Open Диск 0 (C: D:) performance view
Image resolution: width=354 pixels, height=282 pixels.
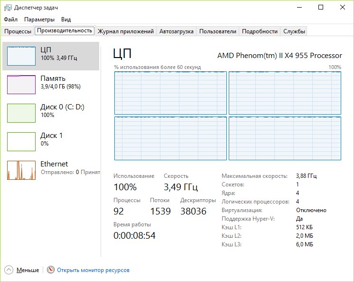[x=53, y=111]
